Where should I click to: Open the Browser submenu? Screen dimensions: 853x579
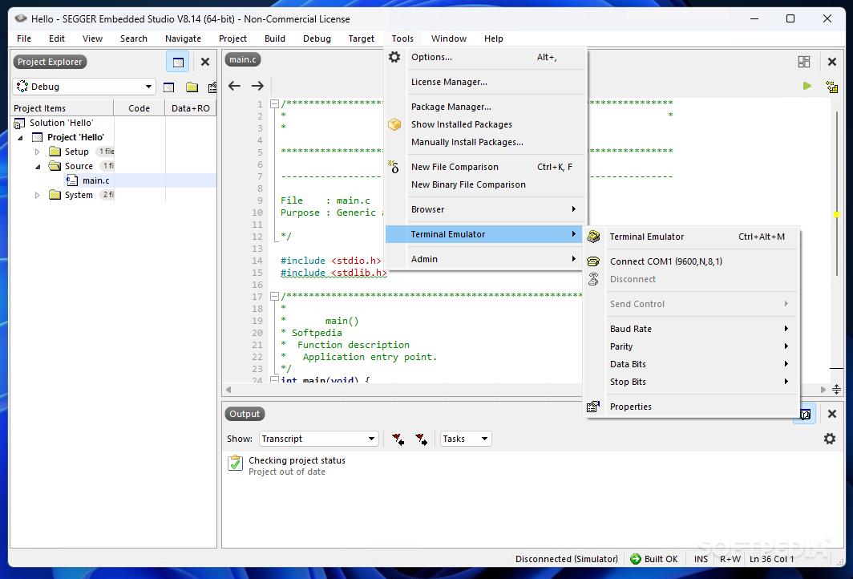point(486,209)
